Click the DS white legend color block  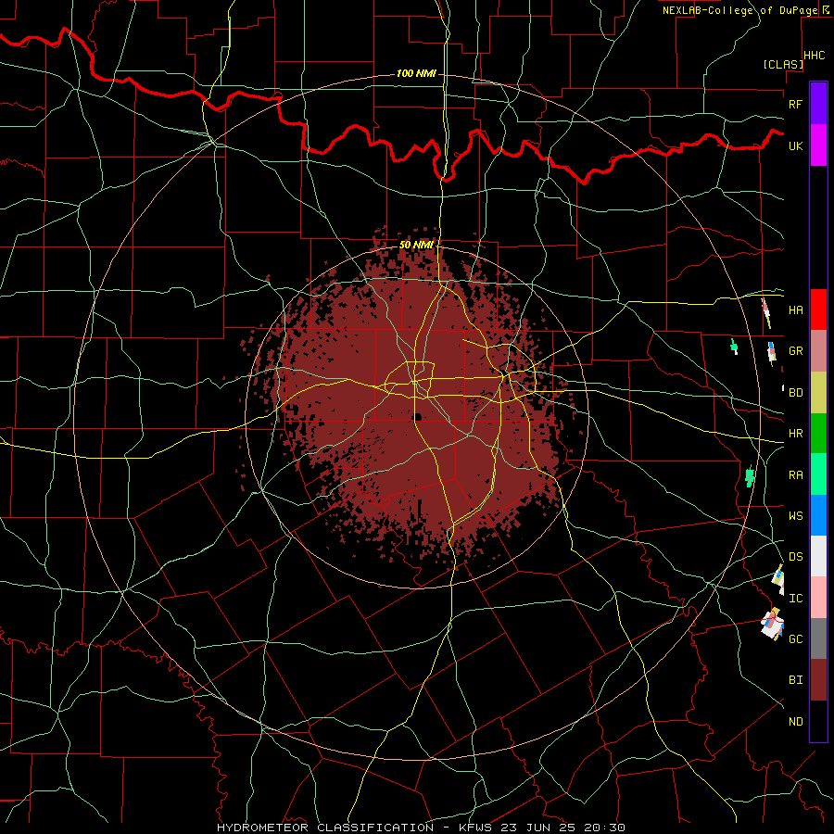(x=818, y=556)
